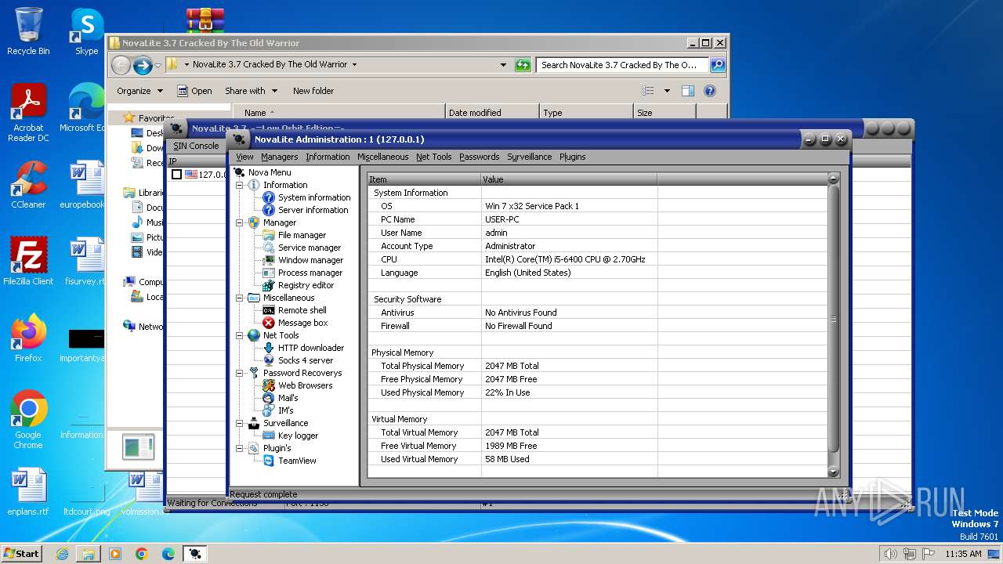1003x564 pixels.
Task: Open the Miscellaneous menu
Action: [382, 157]
